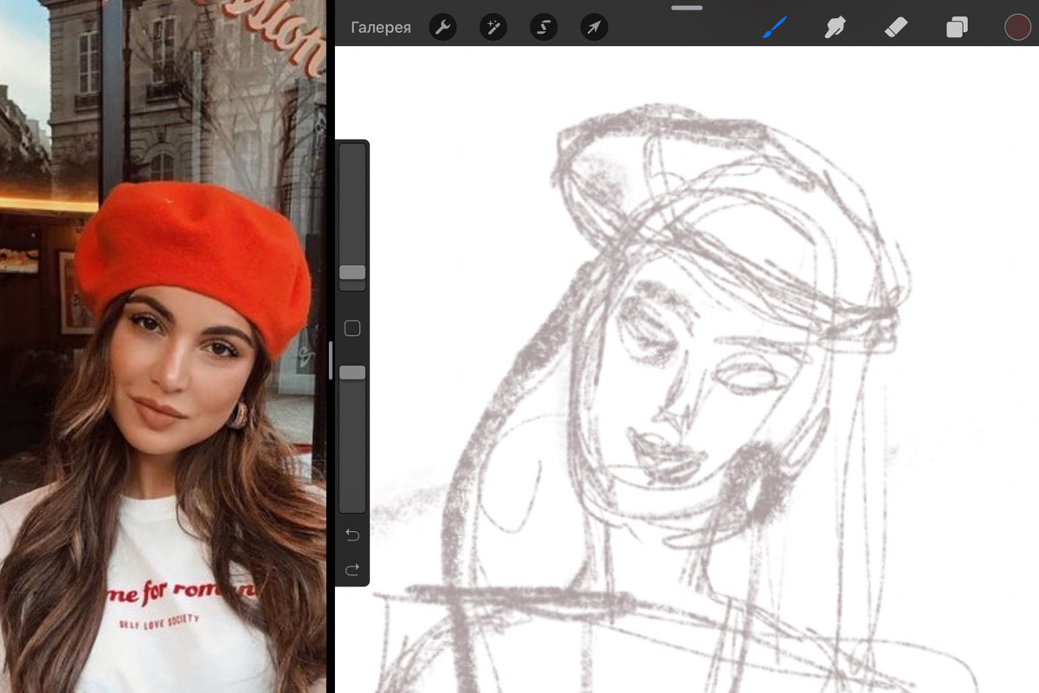Screen dimensions: 1039x693
Task: Tap the Redo arrow in sidebar
Action: (352, 569)
